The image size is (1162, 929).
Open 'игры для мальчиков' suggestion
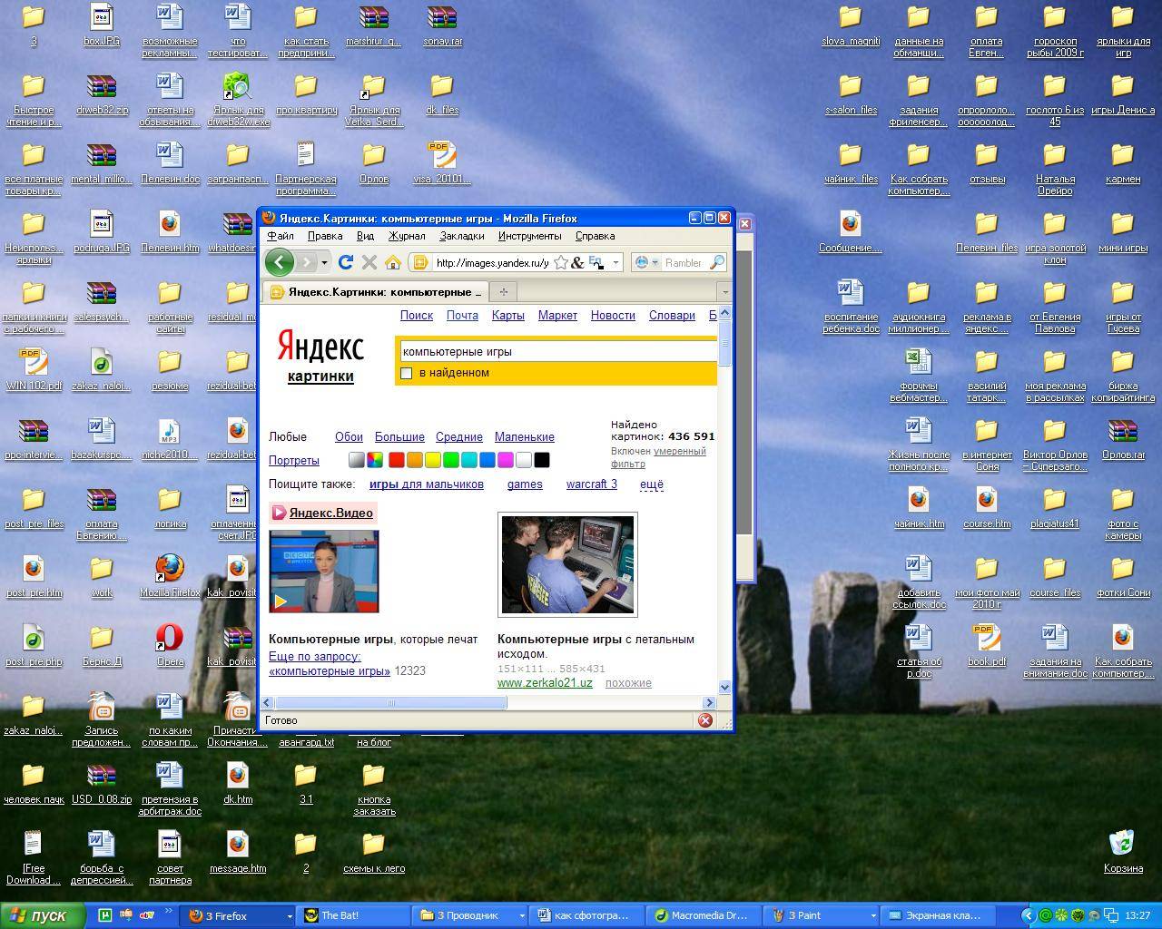pyautogui.click(x=426, y=484)
